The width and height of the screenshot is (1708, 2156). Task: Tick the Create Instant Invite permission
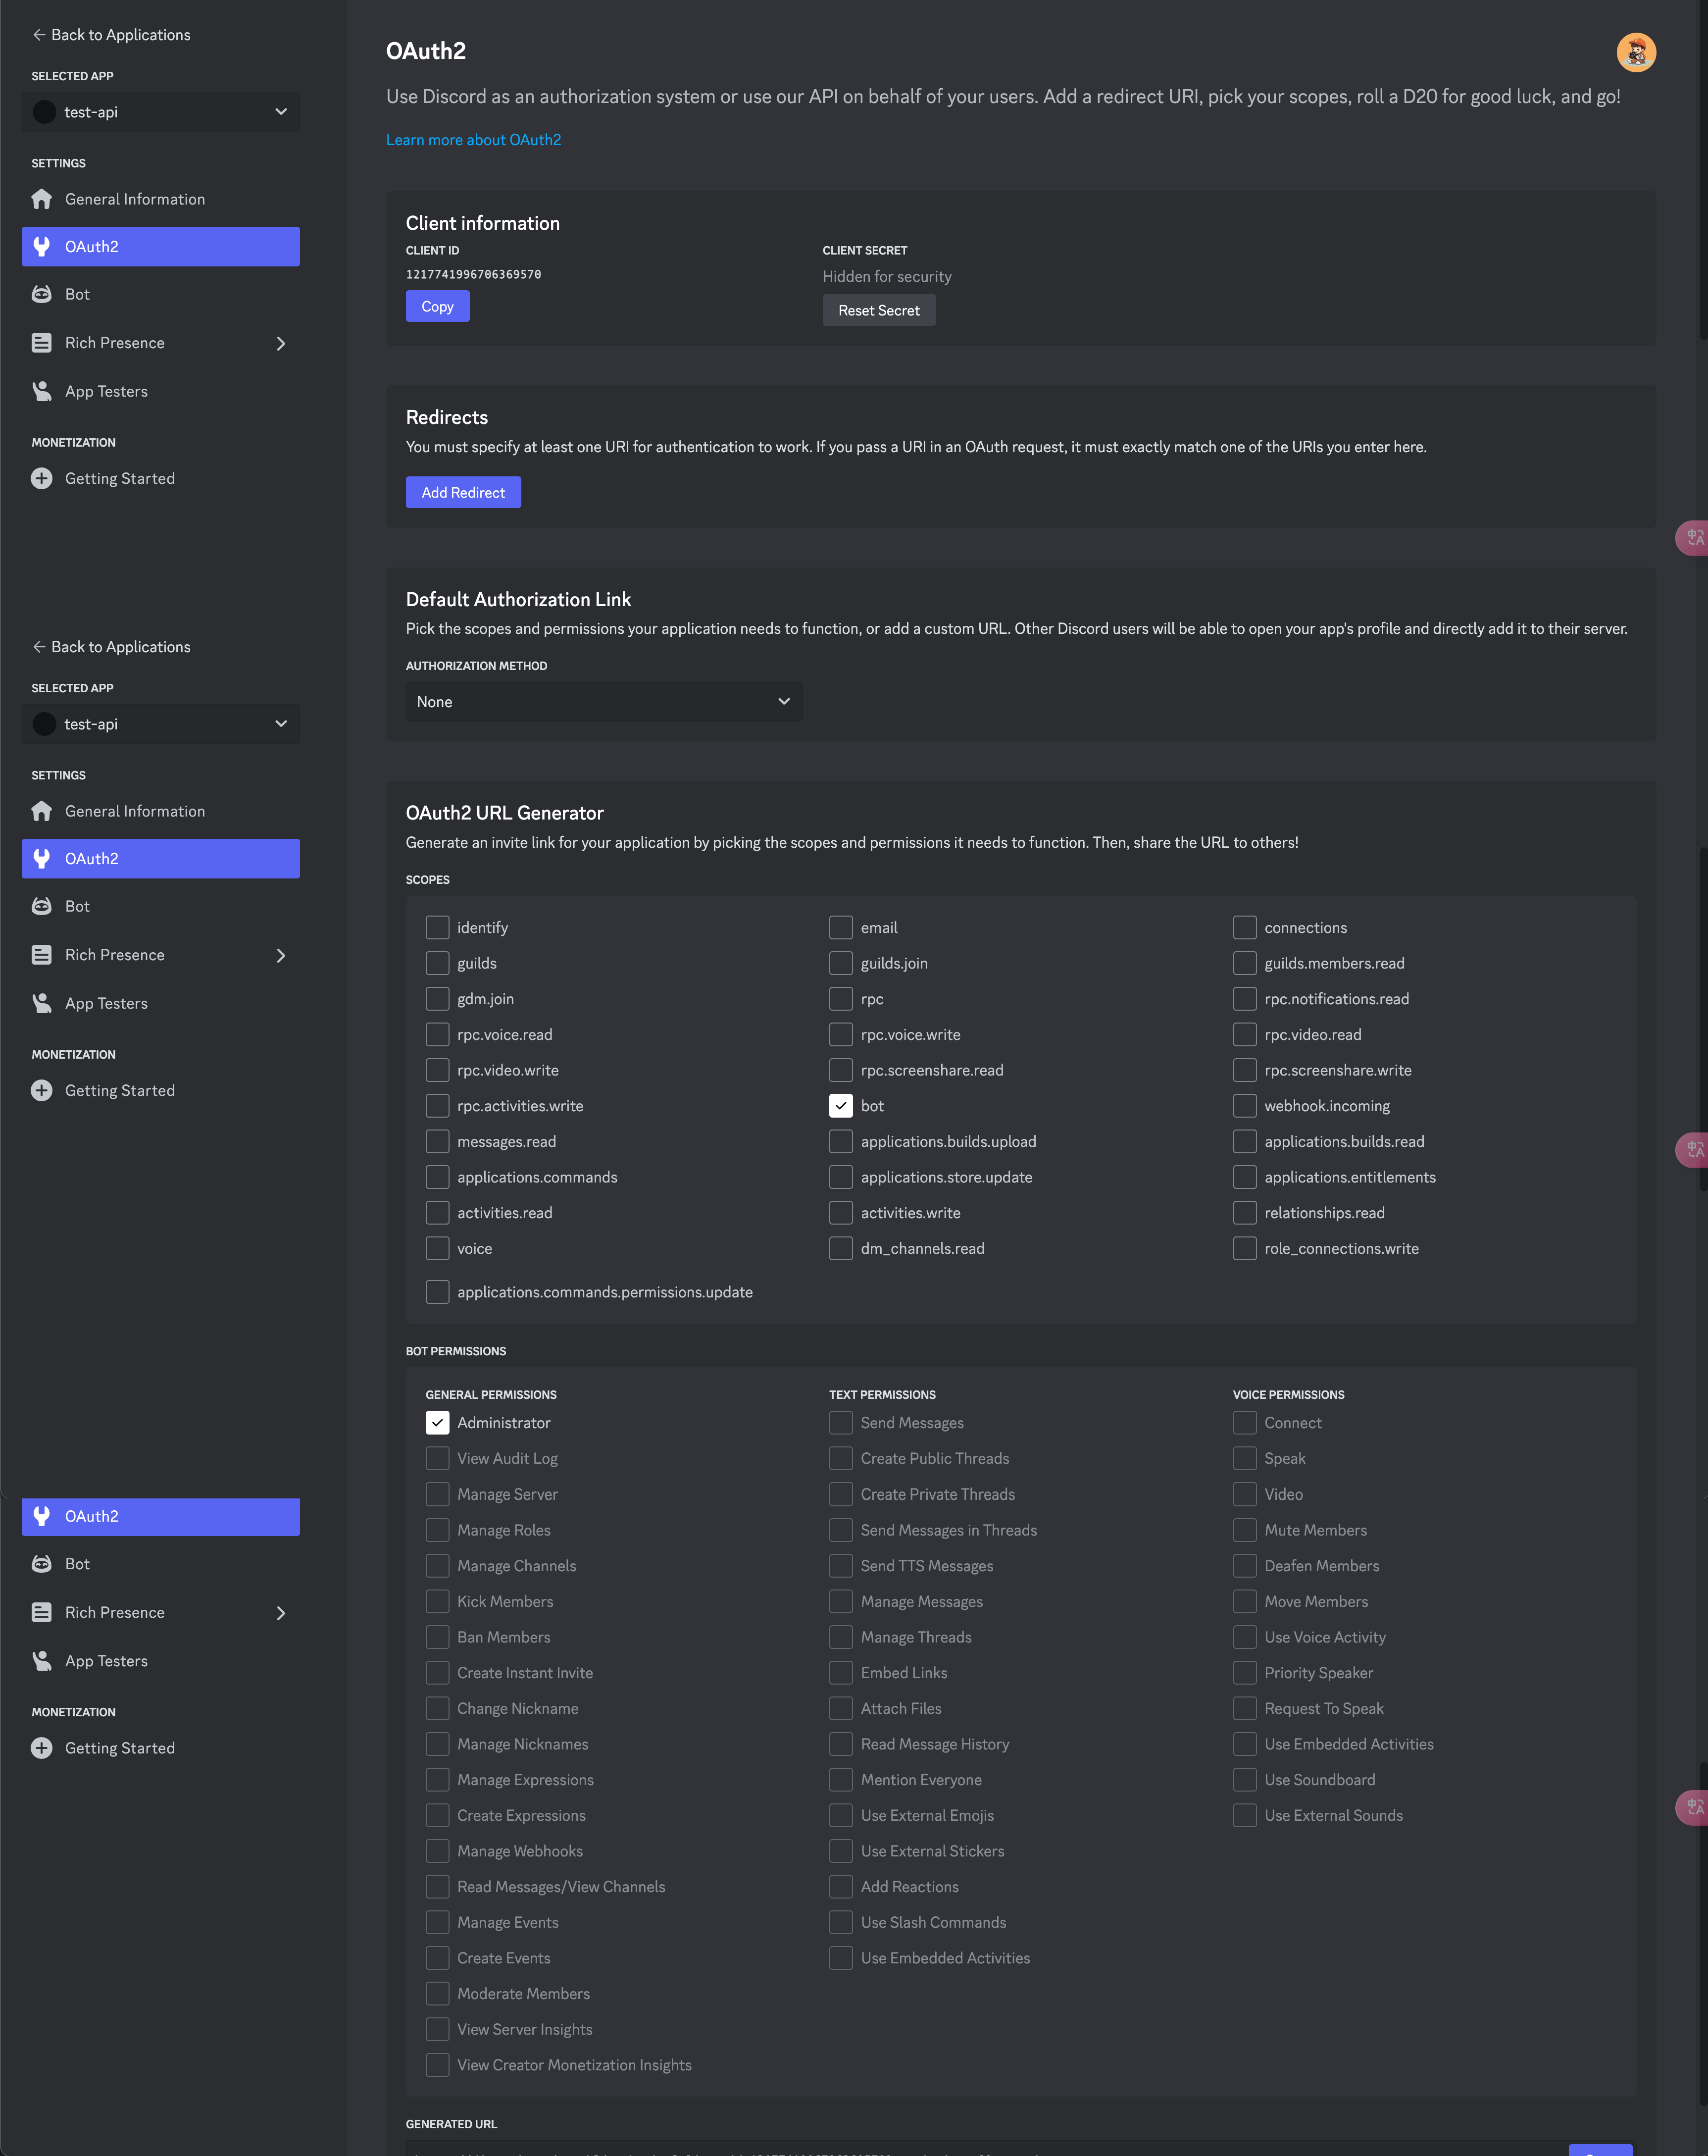pos(437,1673)
